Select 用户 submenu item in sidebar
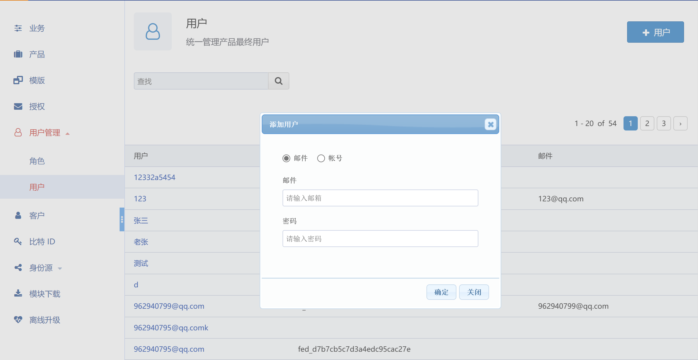 (37, 187)
